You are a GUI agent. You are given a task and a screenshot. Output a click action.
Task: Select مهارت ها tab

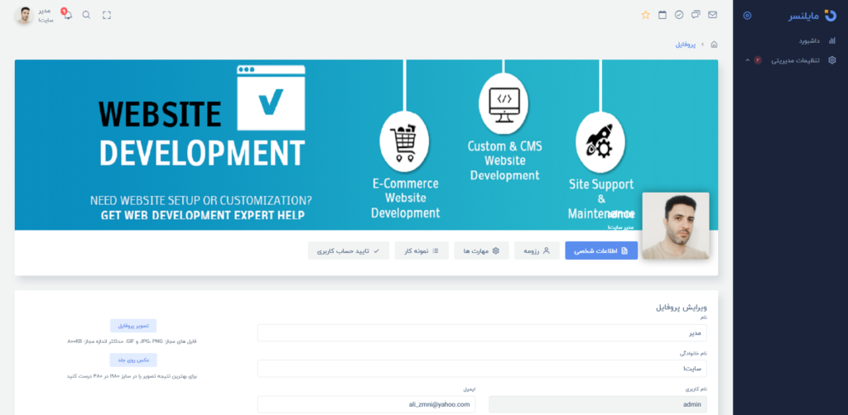pyautogui.click(x=481, y=250)
